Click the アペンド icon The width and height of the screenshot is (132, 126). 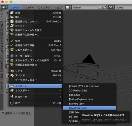click(12, 75)
